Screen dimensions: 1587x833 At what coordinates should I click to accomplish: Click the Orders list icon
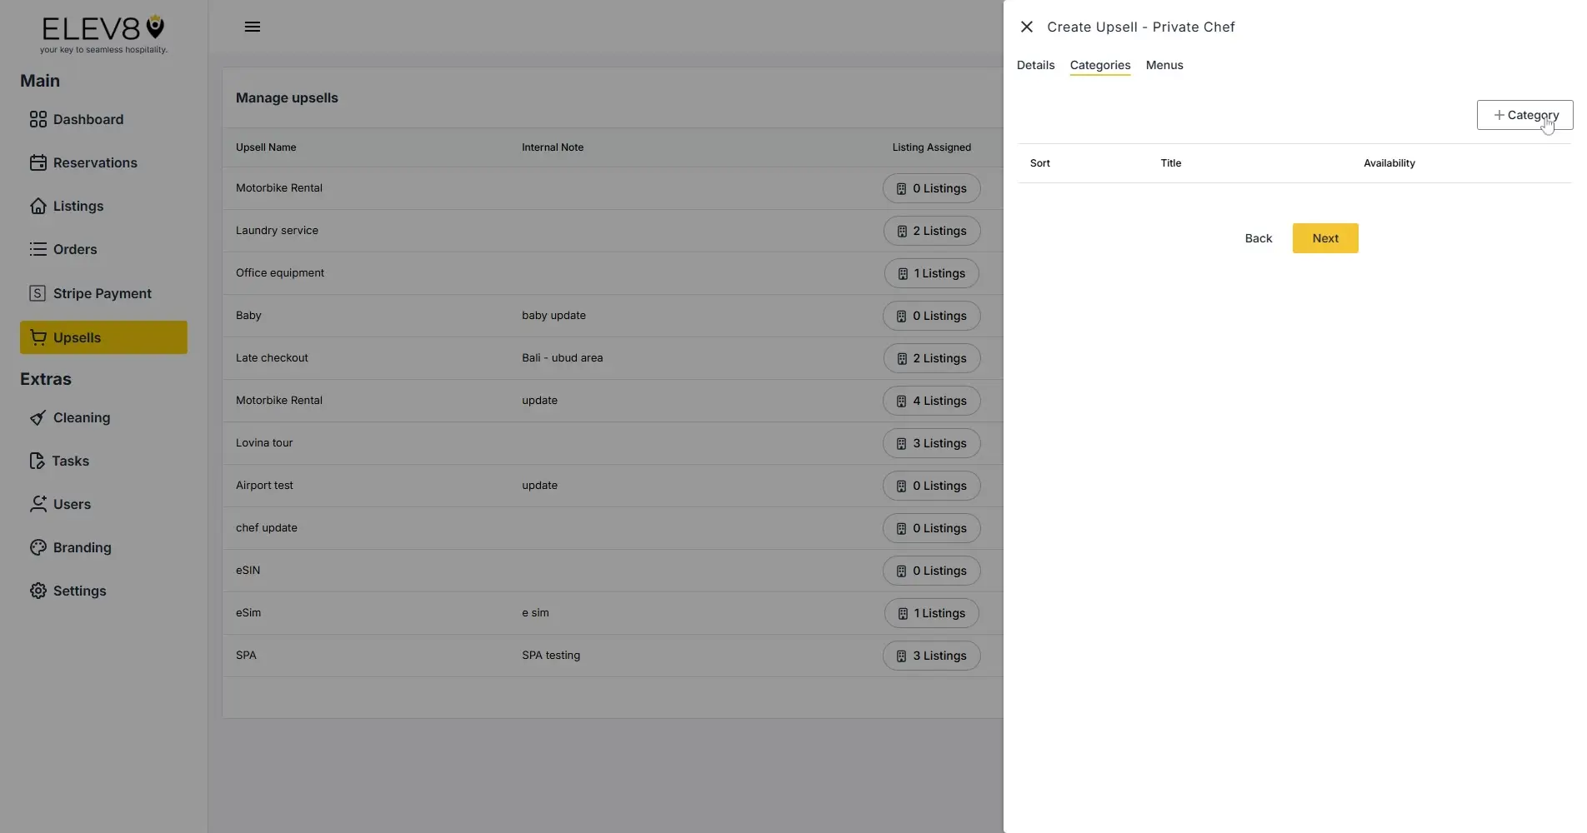39,249
